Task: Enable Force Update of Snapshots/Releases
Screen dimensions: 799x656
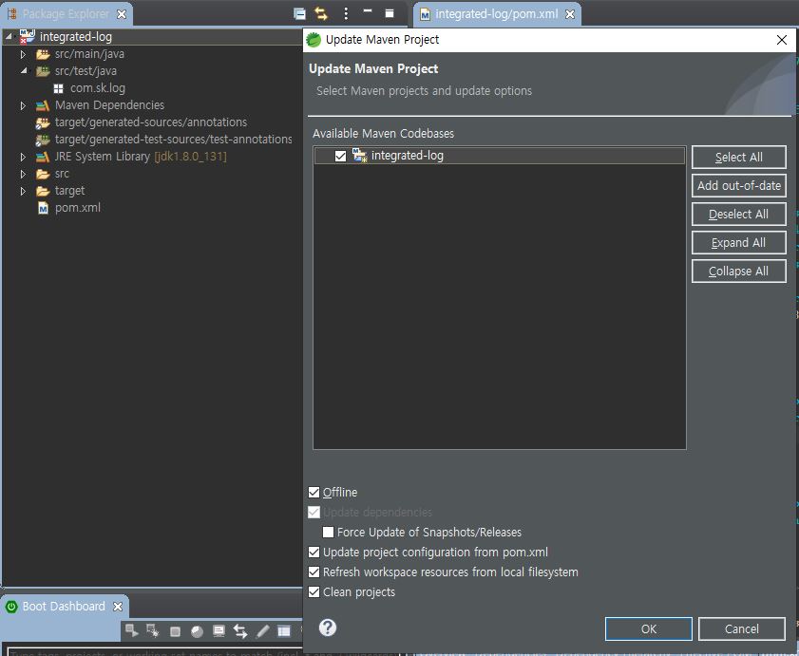Action: click(329, 533)
